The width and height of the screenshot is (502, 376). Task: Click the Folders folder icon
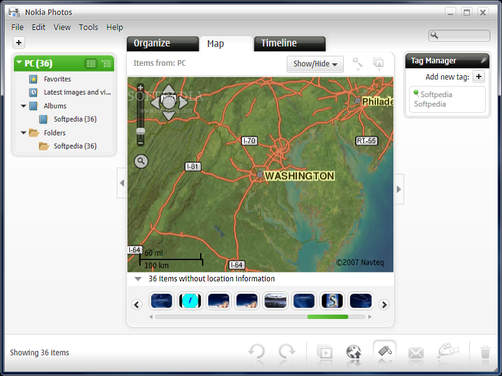click(34, 133)
